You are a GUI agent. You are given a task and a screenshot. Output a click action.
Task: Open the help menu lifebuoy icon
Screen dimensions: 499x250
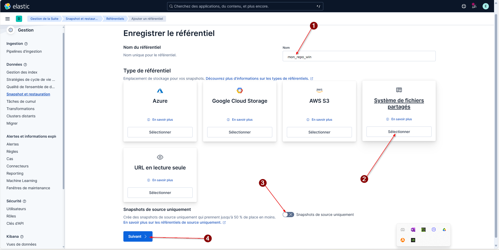[x=464, y=6]
